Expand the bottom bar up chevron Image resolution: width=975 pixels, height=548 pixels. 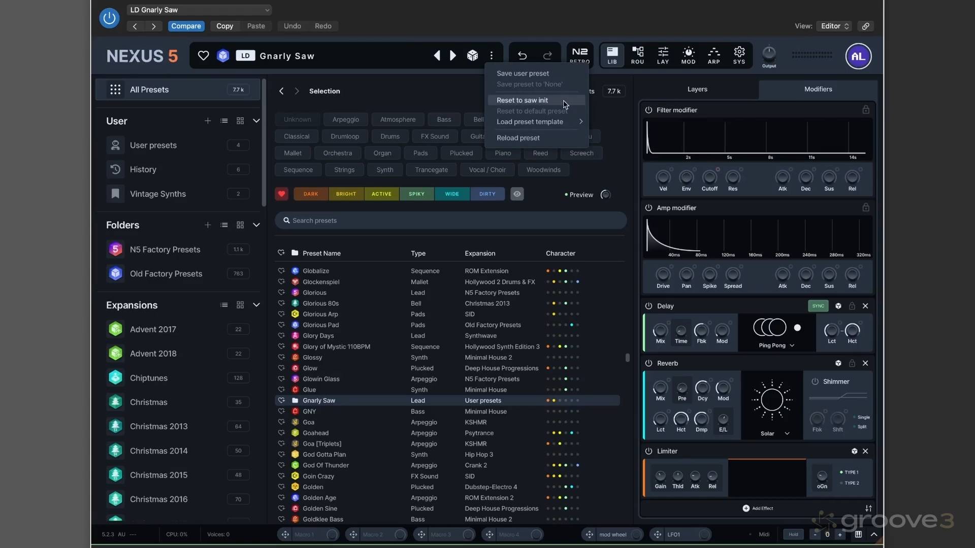click(874, 534)
